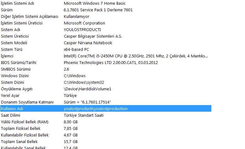
Task: Select the "SMBIOS Sürümü" label
Action: pyautogui.click(x=16, y=69)
